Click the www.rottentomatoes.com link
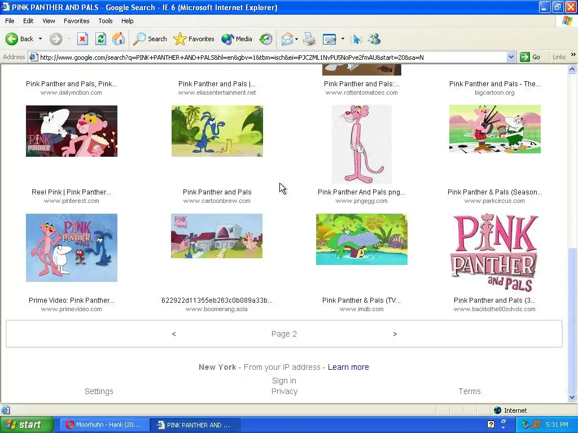 pyautogui.click(x=362, y=92)
